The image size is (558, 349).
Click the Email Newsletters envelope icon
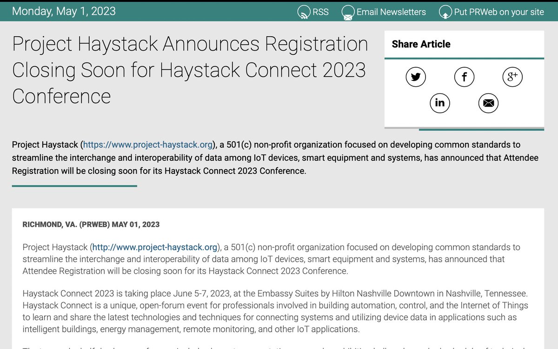(x=347, y=12)
